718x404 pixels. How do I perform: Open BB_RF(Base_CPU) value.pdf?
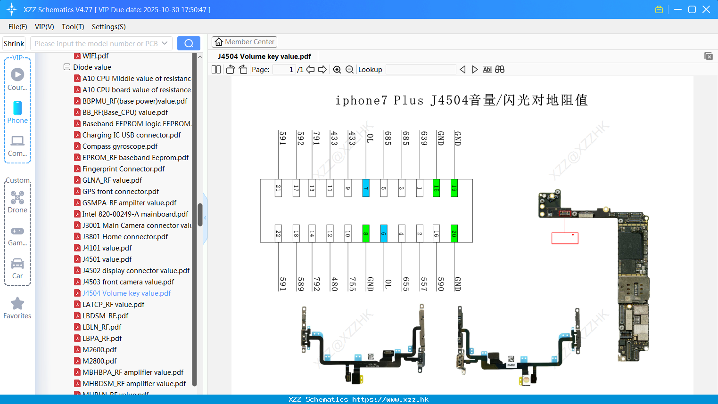(121, 113)
